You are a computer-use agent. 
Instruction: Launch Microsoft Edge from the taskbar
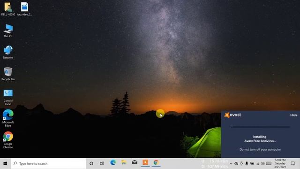(x=113, y=163)
